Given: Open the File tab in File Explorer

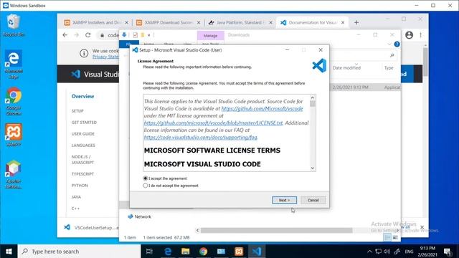Looking at the screenshot, I should pos(129,44).
